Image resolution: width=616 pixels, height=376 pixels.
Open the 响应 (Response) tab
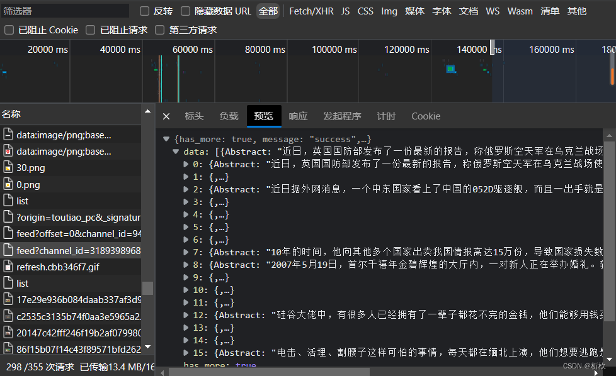click(297, 116)
